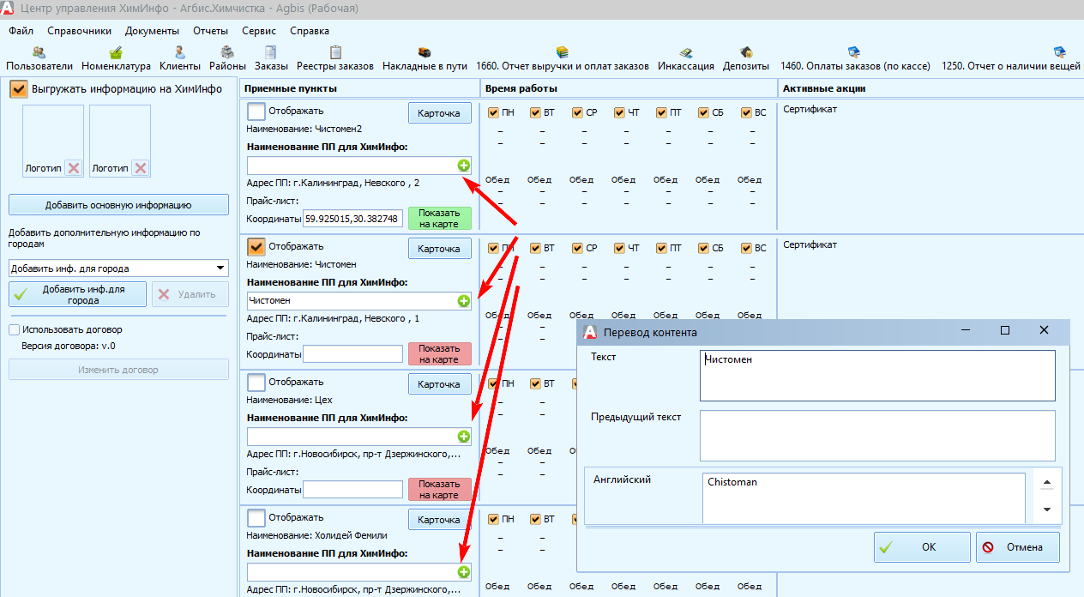Screen dimensions: 1084x597
Task: Remove second logo with red X
Action: [141, 168]
